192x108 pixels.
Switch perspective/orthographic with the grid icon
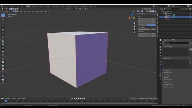tap(134, 32)
